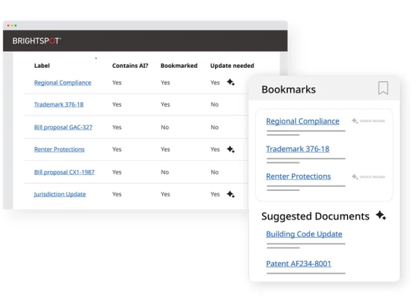Sort the table by the Update needed column
The height and width of the screenshot is (308, 411).
(x=232, y=66)
